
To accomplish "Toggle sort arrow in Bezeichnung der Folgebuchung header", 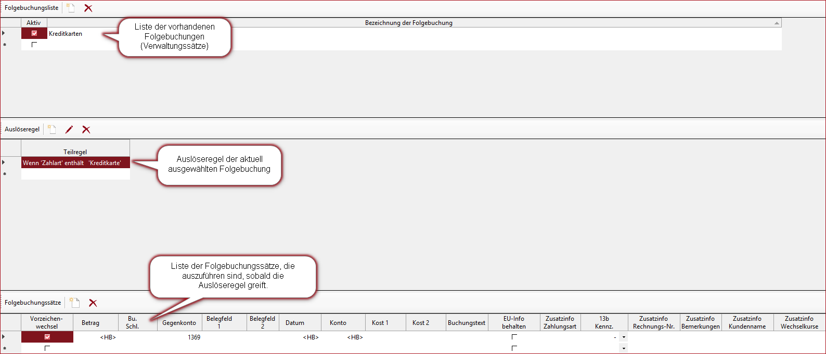I will click(x=777, y=23).
